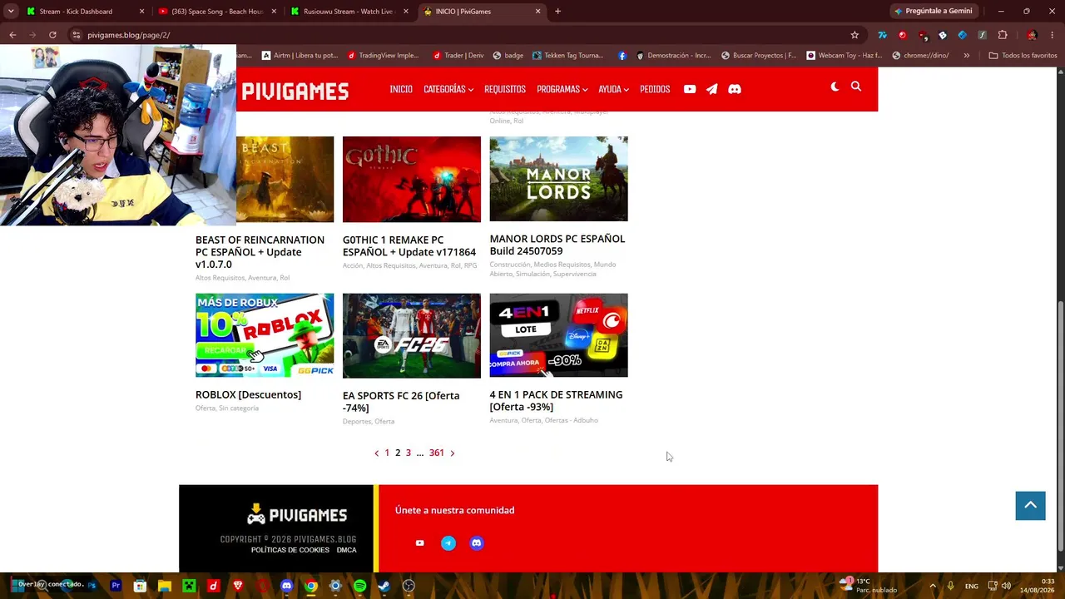
Task: Jump to last page 361
Action: tap(437, 453)
